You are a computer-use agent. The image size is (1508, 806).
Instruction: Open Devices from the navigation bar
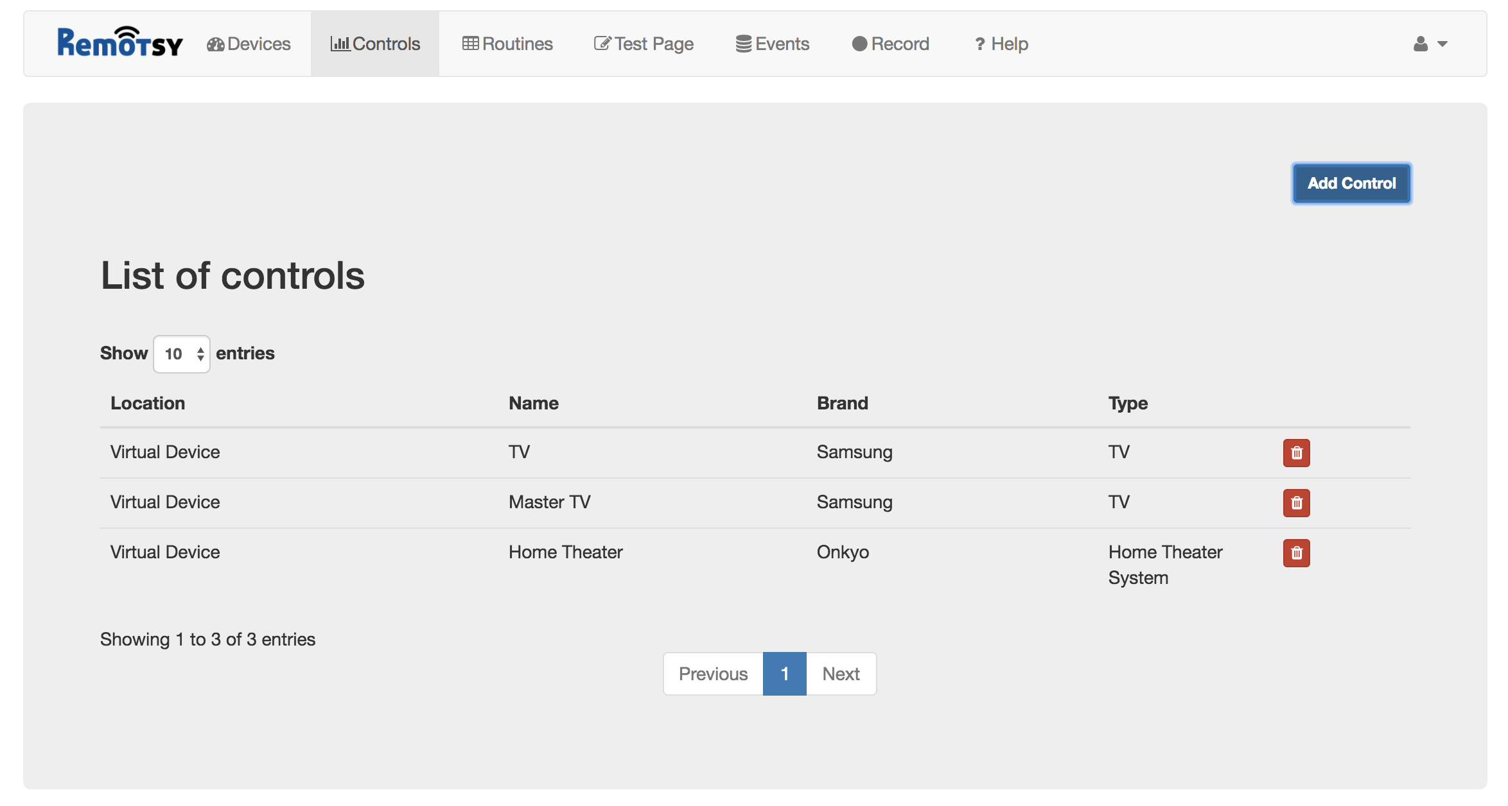(x=249, y=44)
